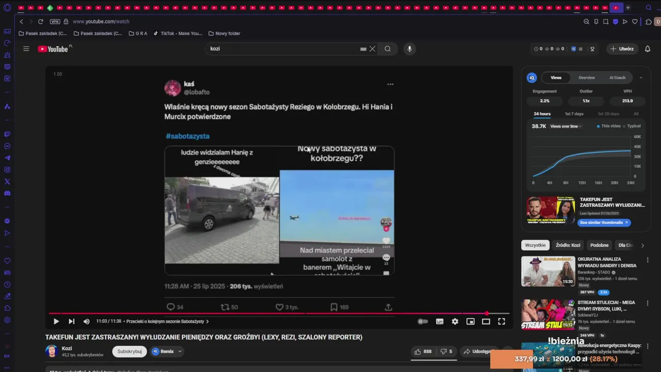This screenshot has width=661, height=372.
Task: Open browser extensions cube icon
Action: pyautogui.click(x=649, y=22)
